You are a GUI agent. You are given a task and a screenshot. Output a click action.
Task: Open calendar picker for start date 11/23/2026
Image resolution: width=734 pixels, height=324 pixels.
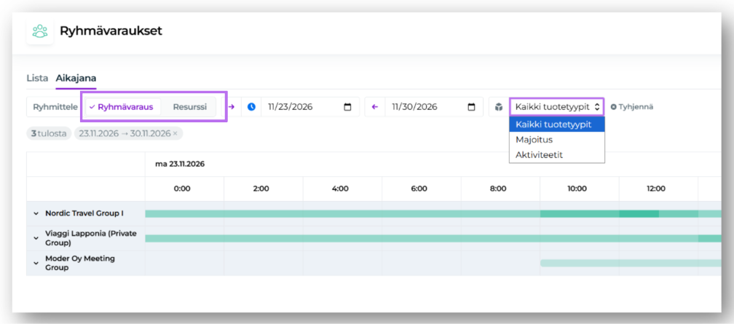pos(347,107)
